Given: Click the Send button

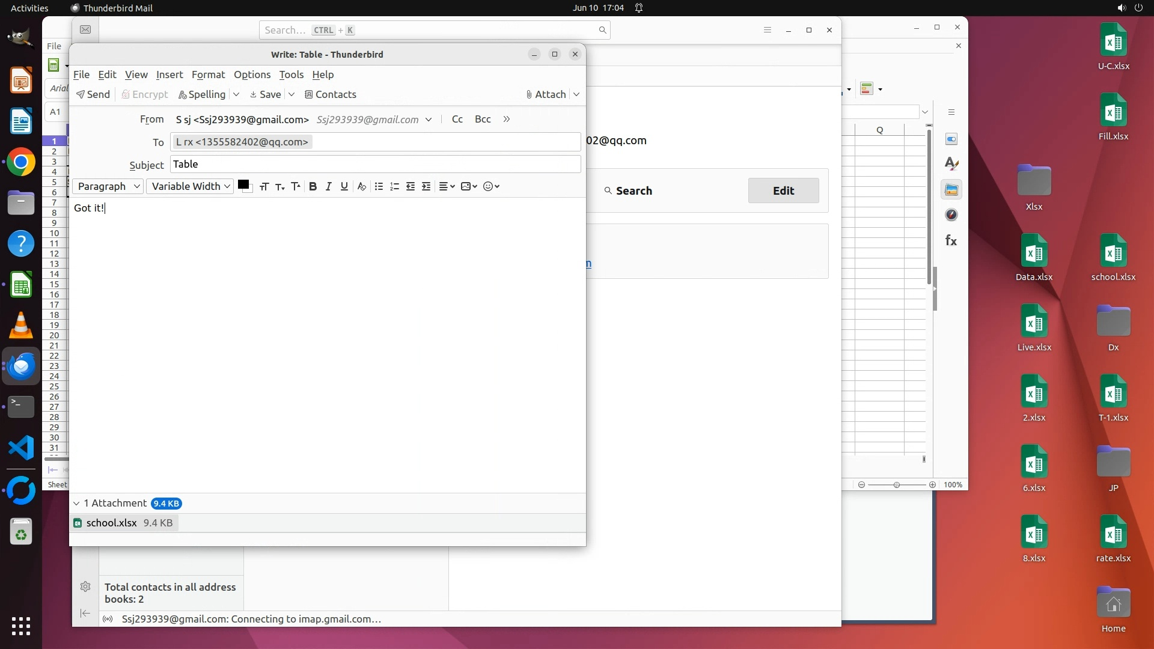Looking at the screenshot, I should coord(93,94).
